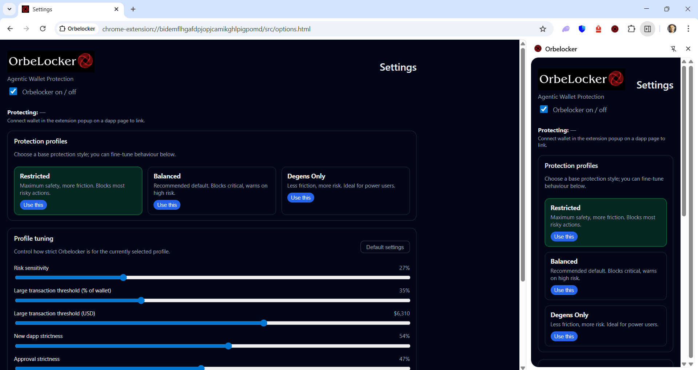Open the Orbelocker toolbar extension icon
The image size is (698, 370).
[x=615, y=29]
